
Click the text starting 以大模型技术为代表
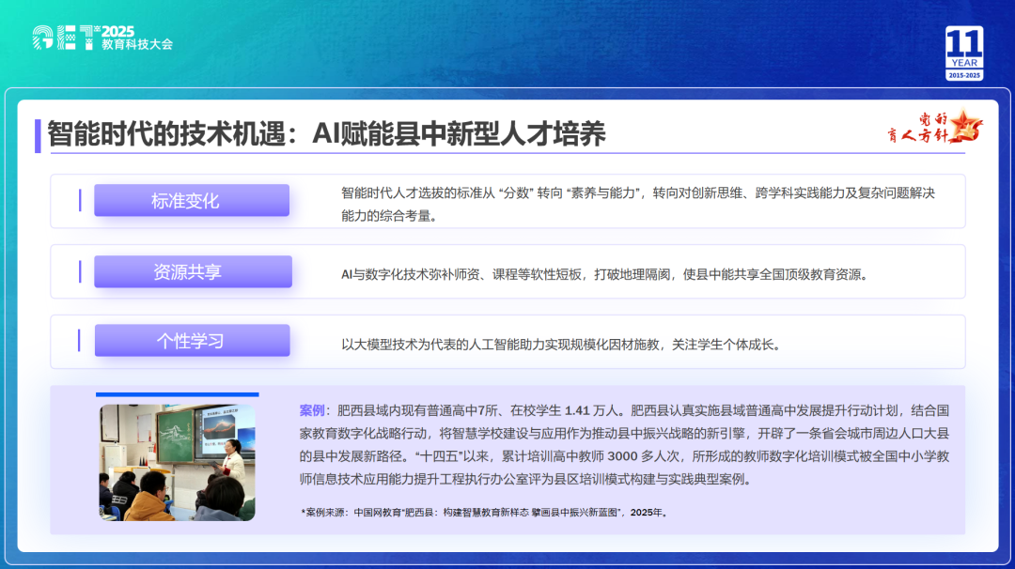tap(561, 345)
